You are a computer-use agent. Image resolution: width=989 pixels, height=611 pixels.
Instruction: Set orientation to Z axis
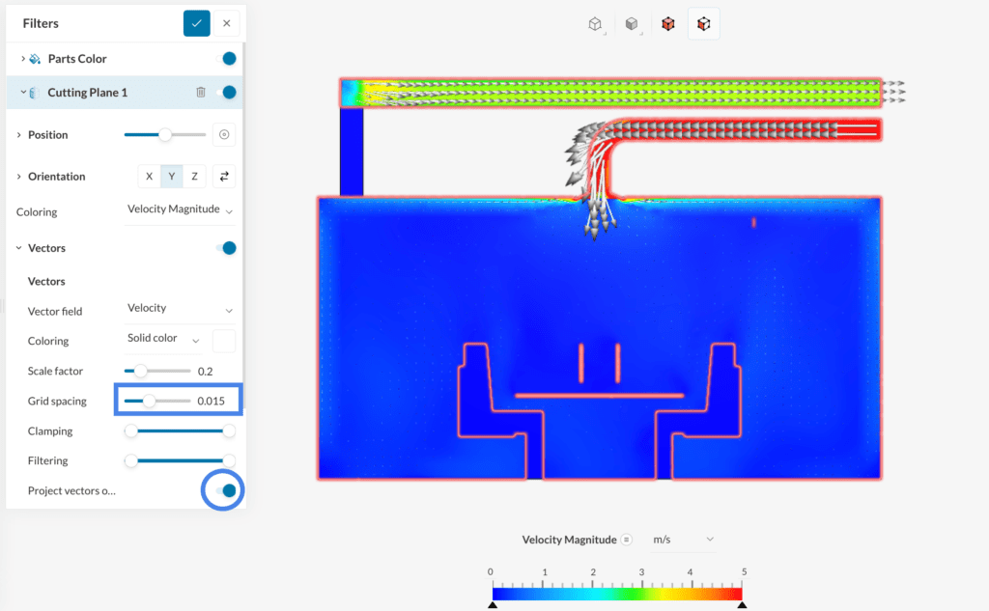coord(194,177)
